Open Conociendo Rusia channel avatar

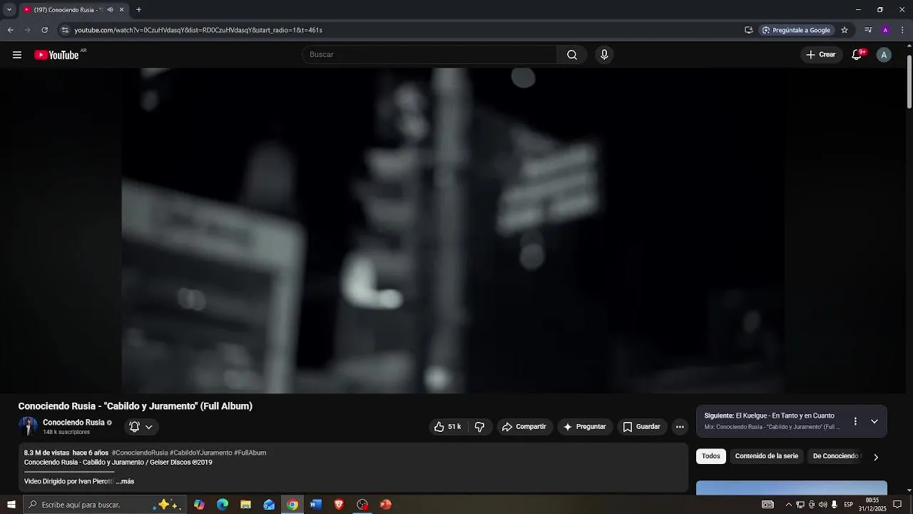coord(28,426)
